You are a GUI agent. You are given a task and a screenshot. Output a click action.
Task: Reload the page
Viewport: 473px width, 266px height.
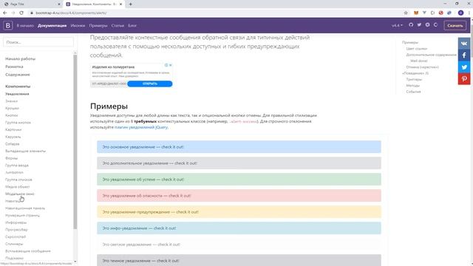21,13
